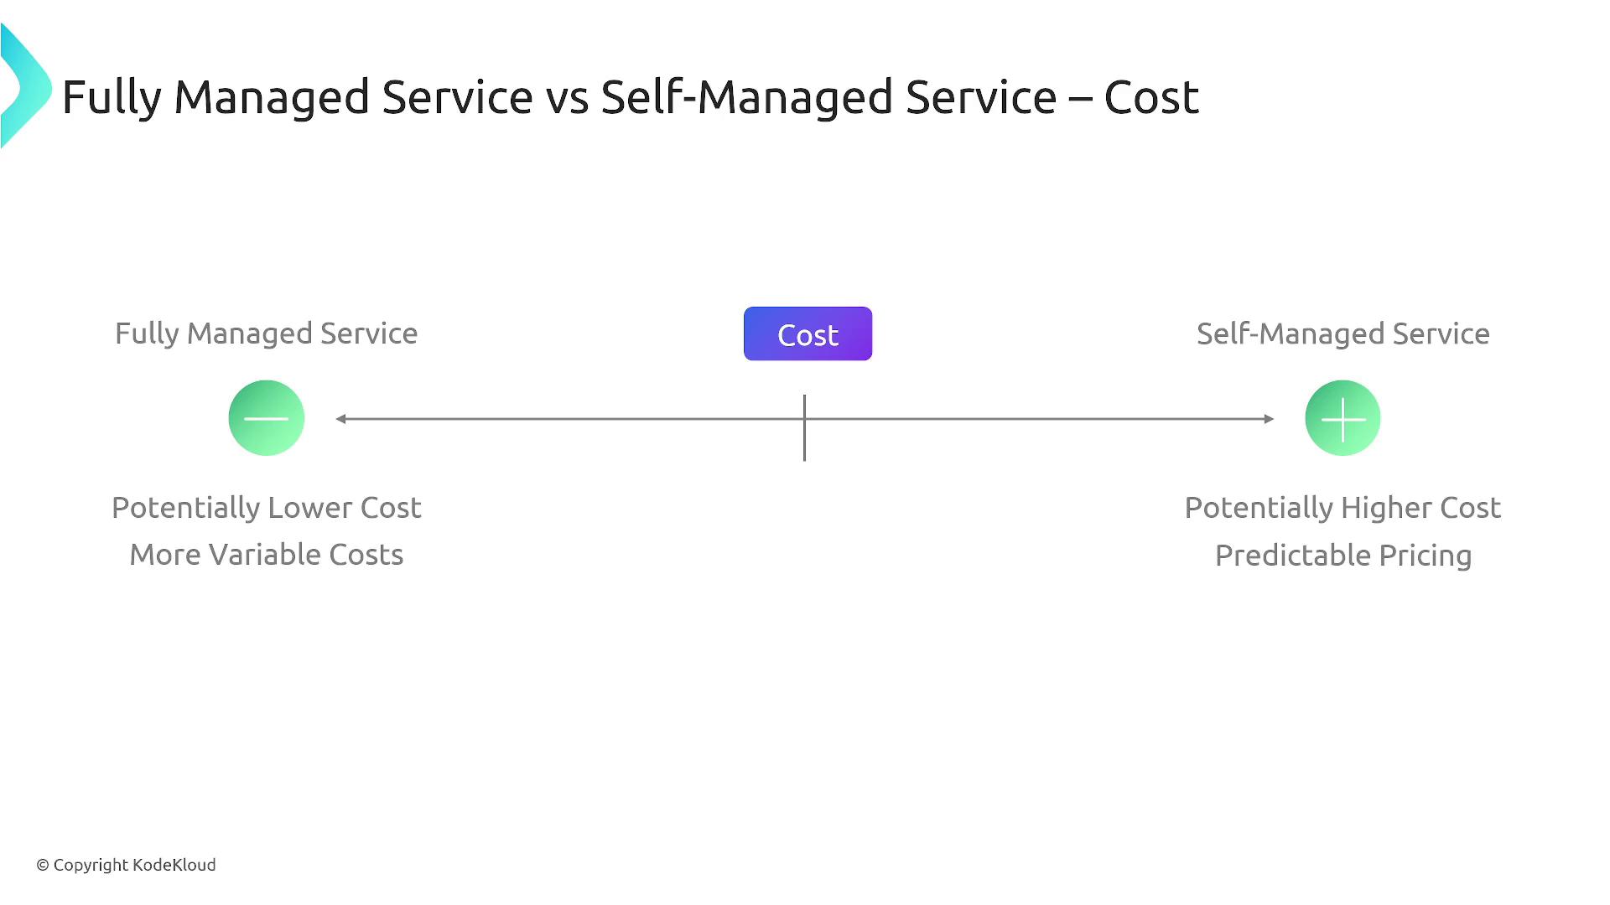Click the green minus circle icon
Screen dimensions: 1610x905
[x=267, y=418]
